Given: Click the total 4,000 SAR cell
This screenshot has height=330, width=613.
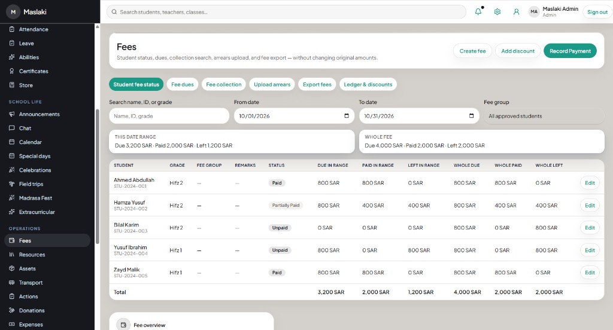Looking at the screenshot, I should point(467,292).
